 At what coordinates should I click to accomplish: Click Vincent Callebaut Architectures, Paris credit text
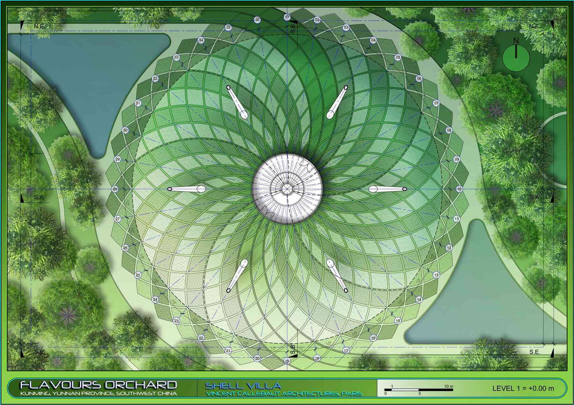[x=283, y=394]
